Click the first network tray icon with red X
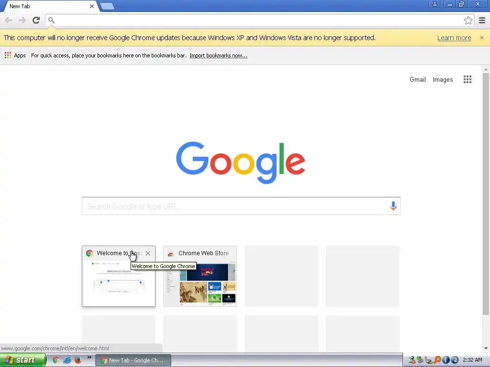The image size is (490, 367). (x=412, y=360)
